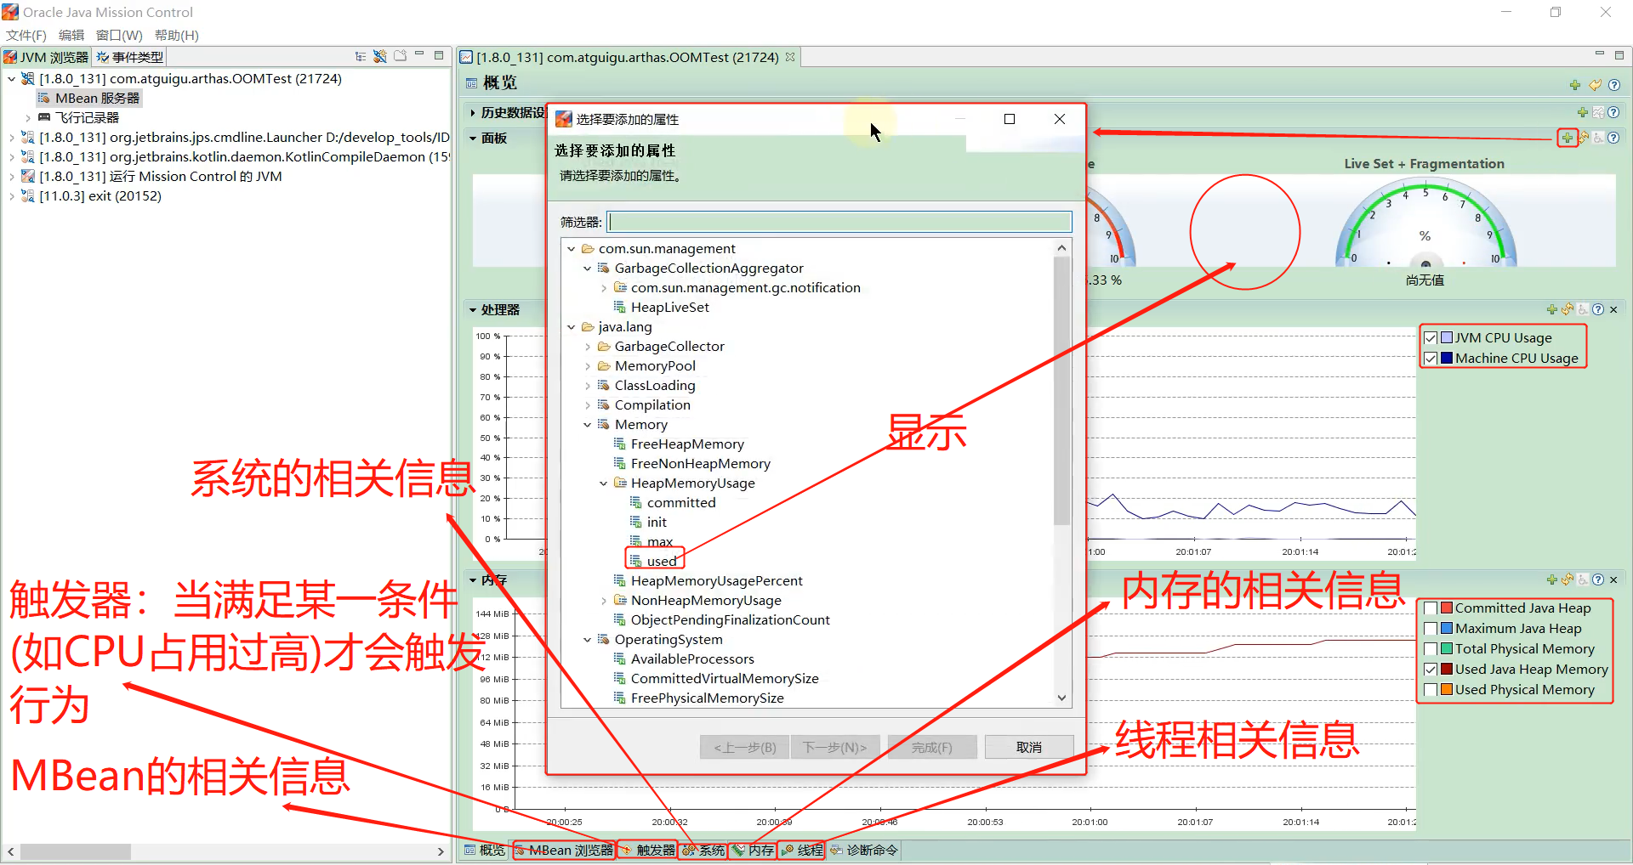Open help icon in processor section

(x=1598, y=309)
